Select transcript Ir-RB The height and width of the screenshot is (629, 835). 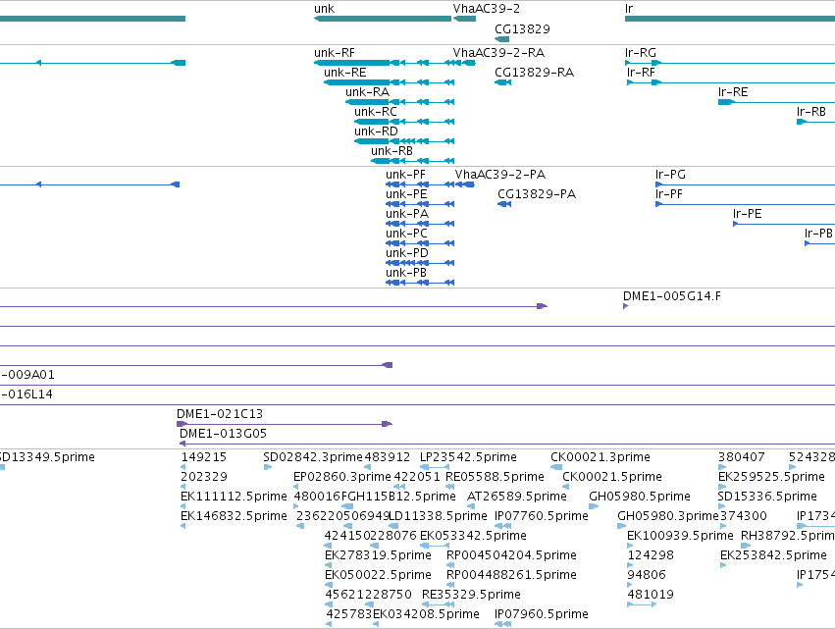815,122
